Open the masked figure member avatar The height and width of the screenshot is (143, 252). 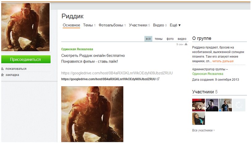(x=212, y=105)
